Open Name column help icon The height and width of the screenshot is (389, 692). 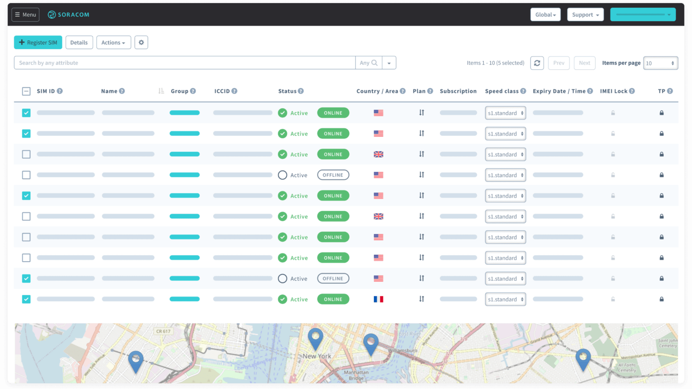click(x=122, y=91)
